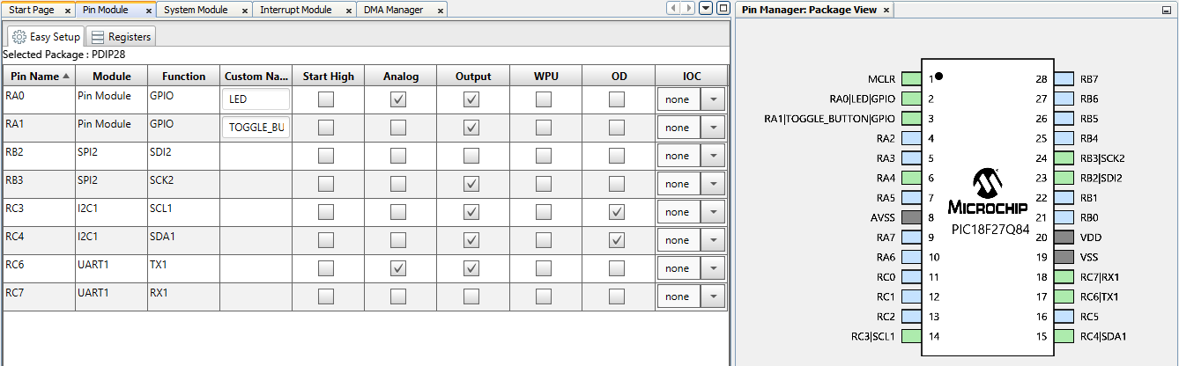Open IOC dropdown for RC7
Screen dimensions: 1179x366
coord(713,296)
